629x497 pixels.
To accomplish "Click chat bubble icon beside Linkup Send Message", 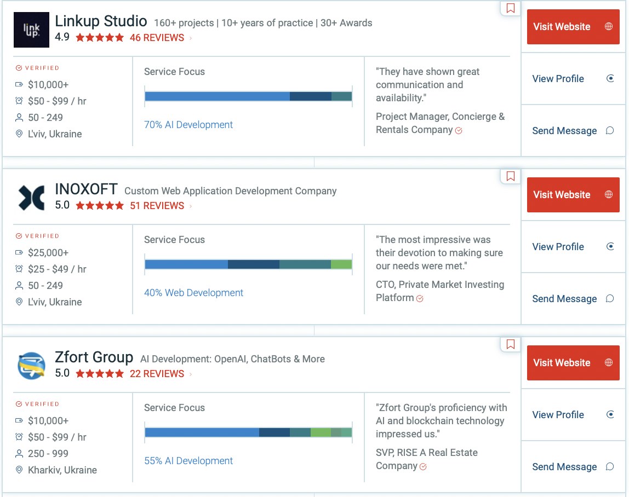I will pyautogui.click(x=610, y=130).
